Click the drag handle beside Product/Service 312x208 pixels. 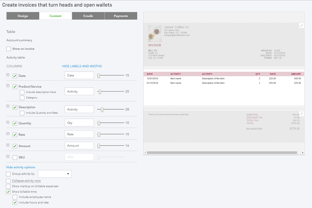tap(8, 87)
